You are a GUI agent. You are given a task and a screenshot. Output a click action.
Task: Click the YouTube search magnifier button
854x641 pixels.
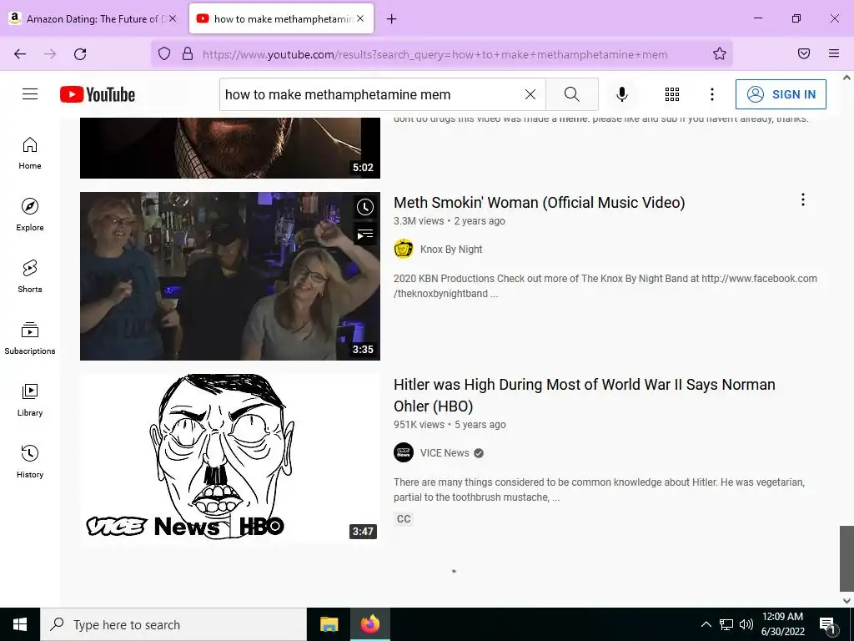coord(572,94)
